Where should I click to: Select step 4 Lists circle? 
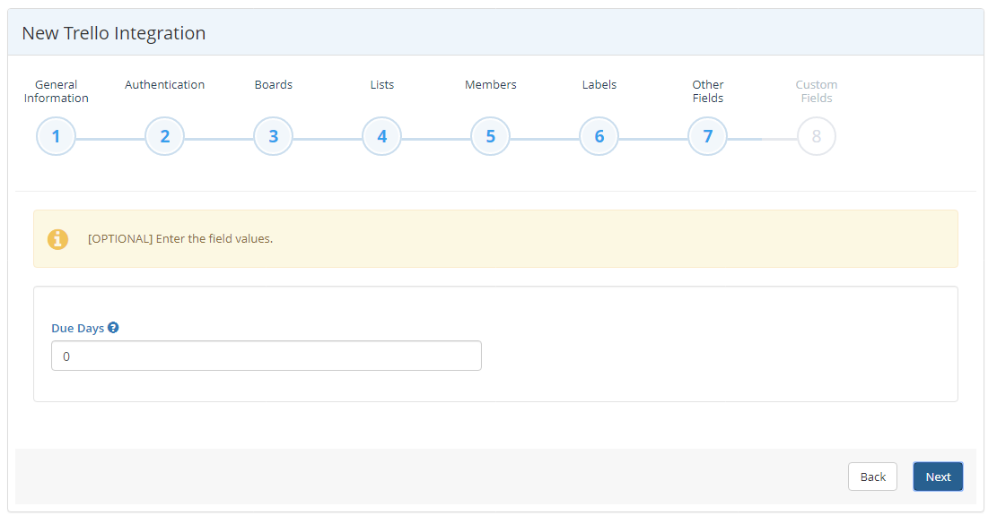point(381,136)
